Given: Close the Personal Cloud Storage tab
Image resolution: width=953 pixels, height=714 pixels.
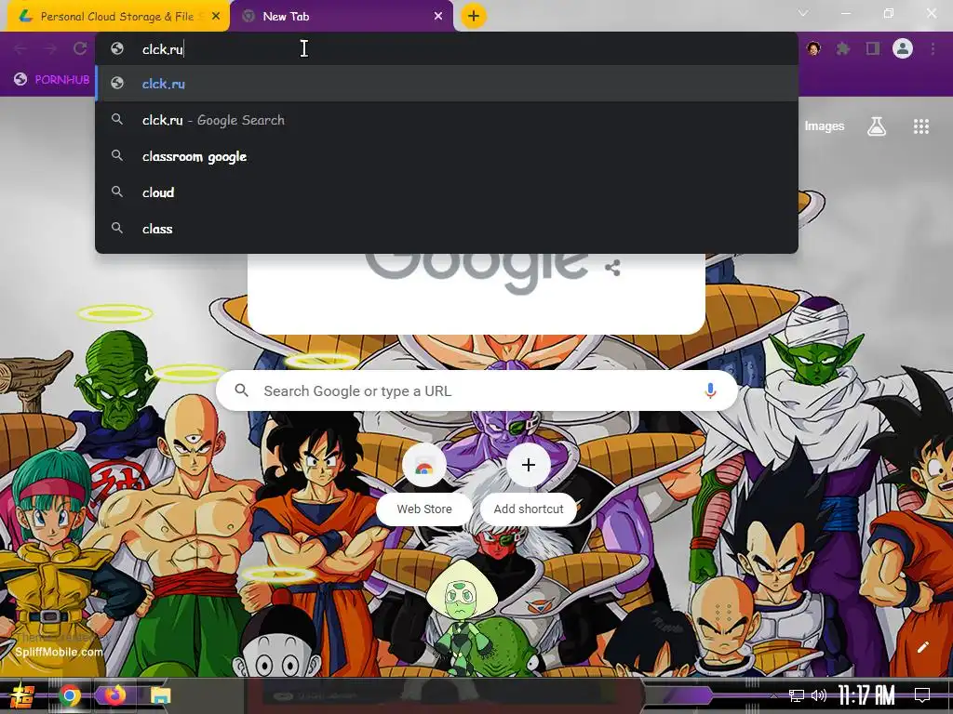Looking at the screenshot, I should (216, 17).
